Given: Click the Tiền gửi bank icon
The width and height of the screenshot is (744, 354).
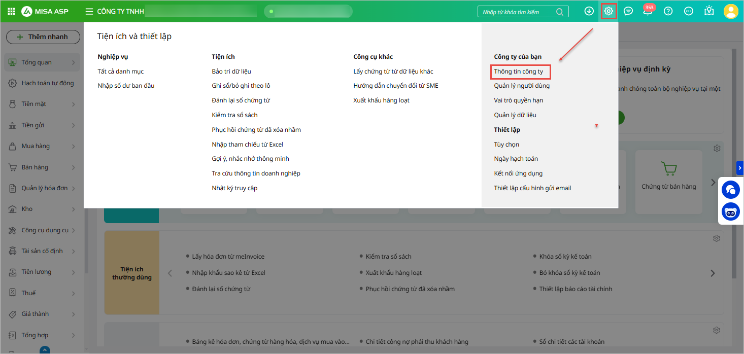Looking at the screenshot, I should pos(12,125).
